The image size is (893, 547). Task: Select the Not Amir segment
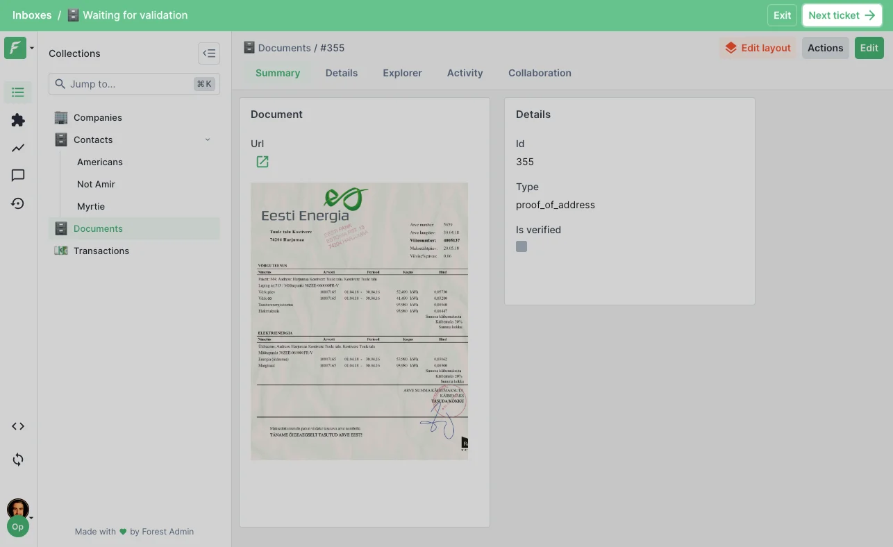coord(96,184)
